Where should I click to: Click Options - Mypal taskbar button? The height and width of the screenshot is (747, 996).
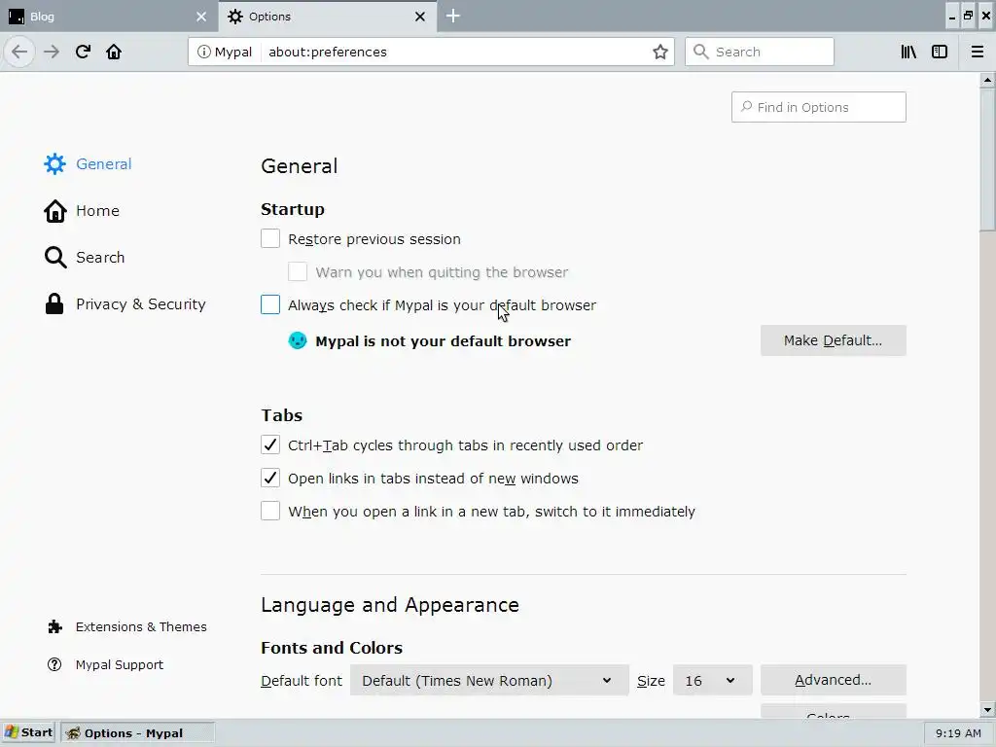(137, 732)
